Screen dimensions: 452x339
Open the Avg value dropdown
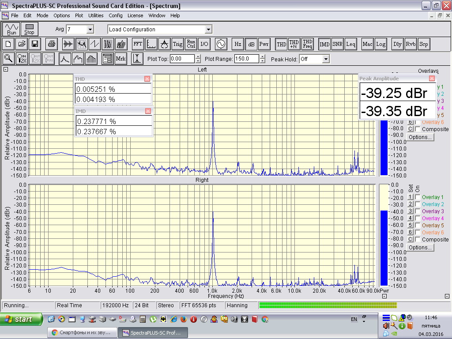pyautogui.click(x=90, y=30)
